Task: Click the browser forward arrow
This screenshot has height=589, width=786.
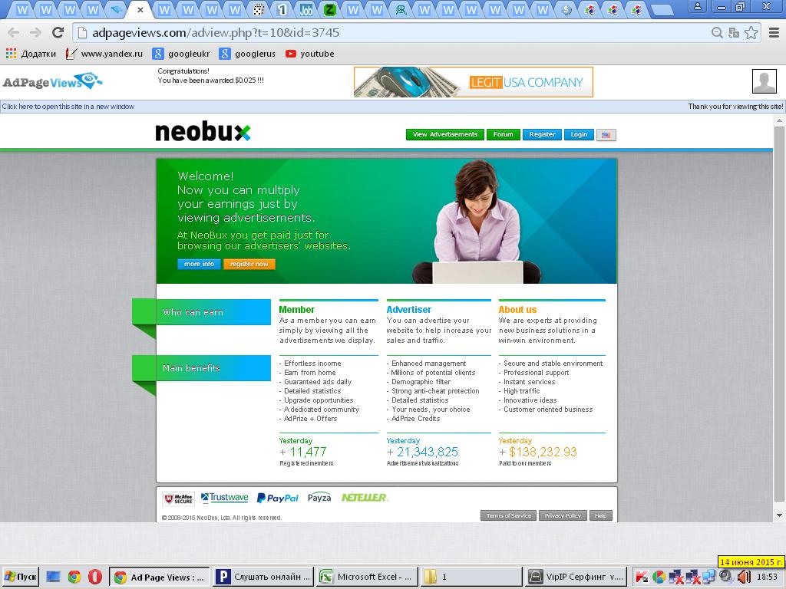Action: pos(35,33)
